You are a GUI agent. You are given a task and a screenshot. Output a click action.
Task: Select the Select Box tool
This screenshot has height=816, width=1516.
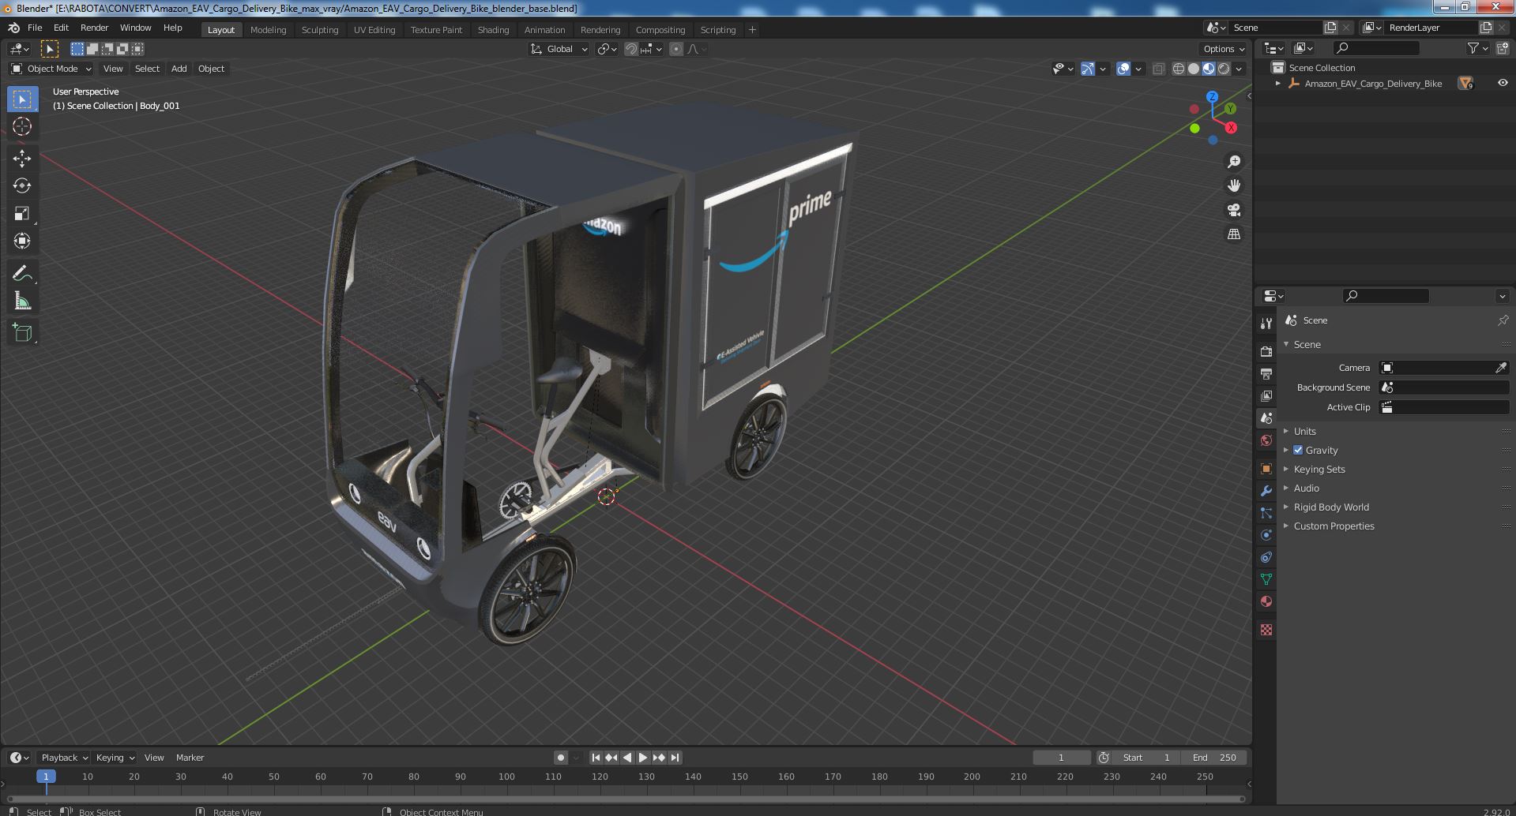[x=22, y=99]
